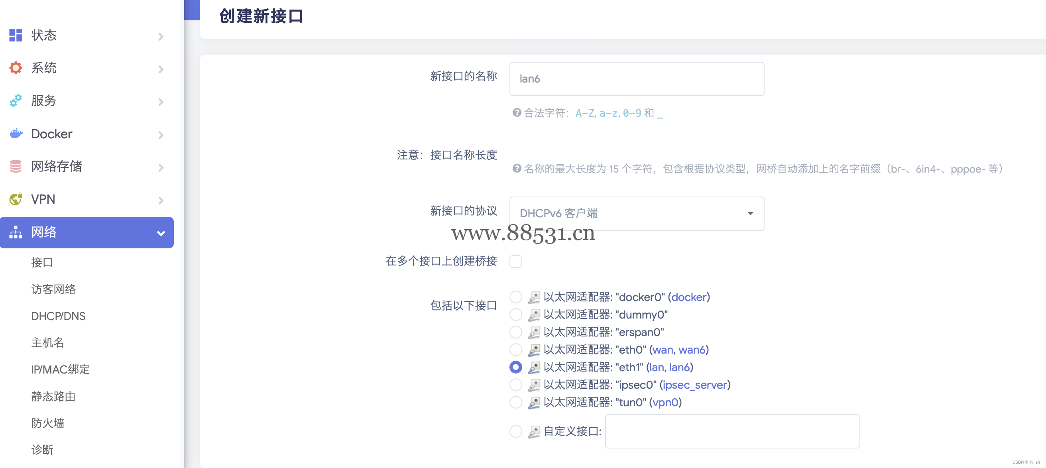
Task: Click the 网络 sitemap icon
Action: (x=16, y=232)
